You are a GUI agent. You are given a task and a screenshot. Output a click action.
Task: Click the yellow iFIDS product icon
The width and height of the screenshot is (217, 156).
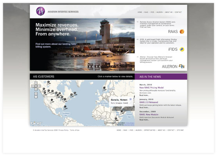(182, 49)
